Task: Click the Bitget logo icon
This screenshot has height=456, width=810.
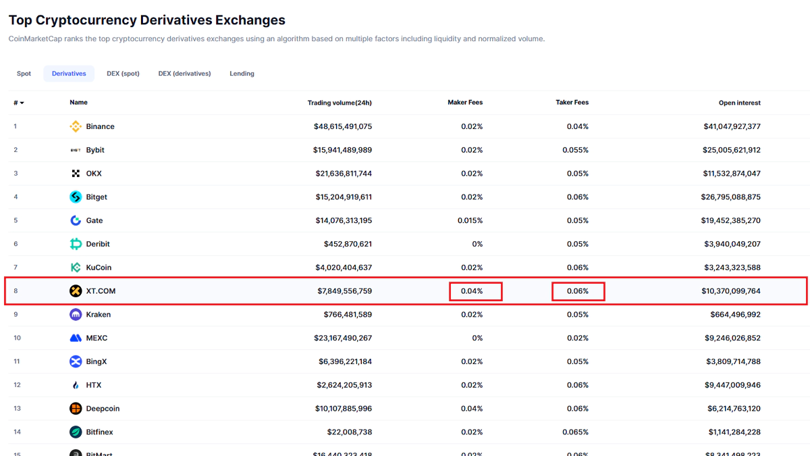Action: pyautogui.click(x=76, y=197)
